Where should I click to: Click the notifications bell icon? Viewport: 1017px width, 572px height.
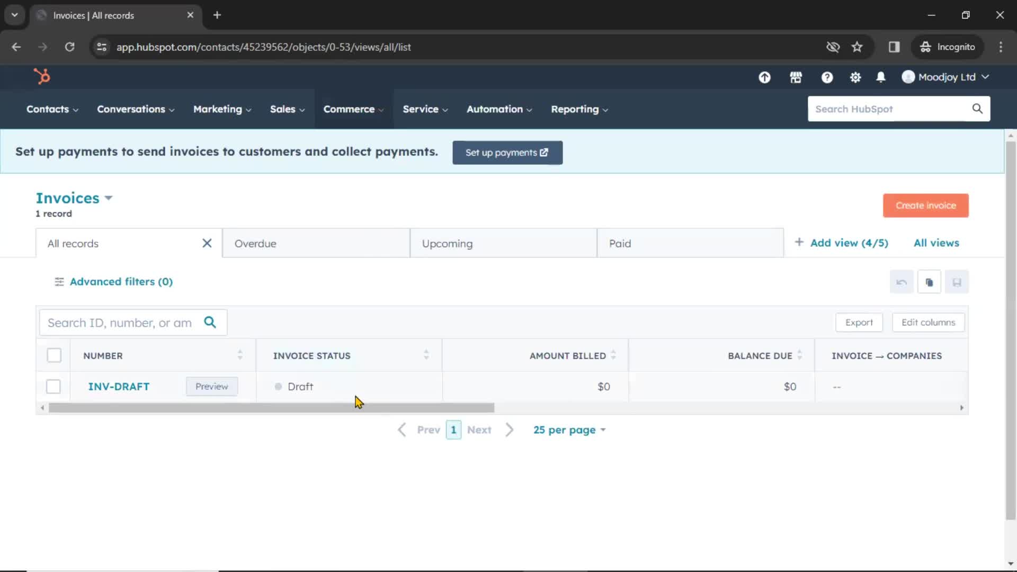881,77
